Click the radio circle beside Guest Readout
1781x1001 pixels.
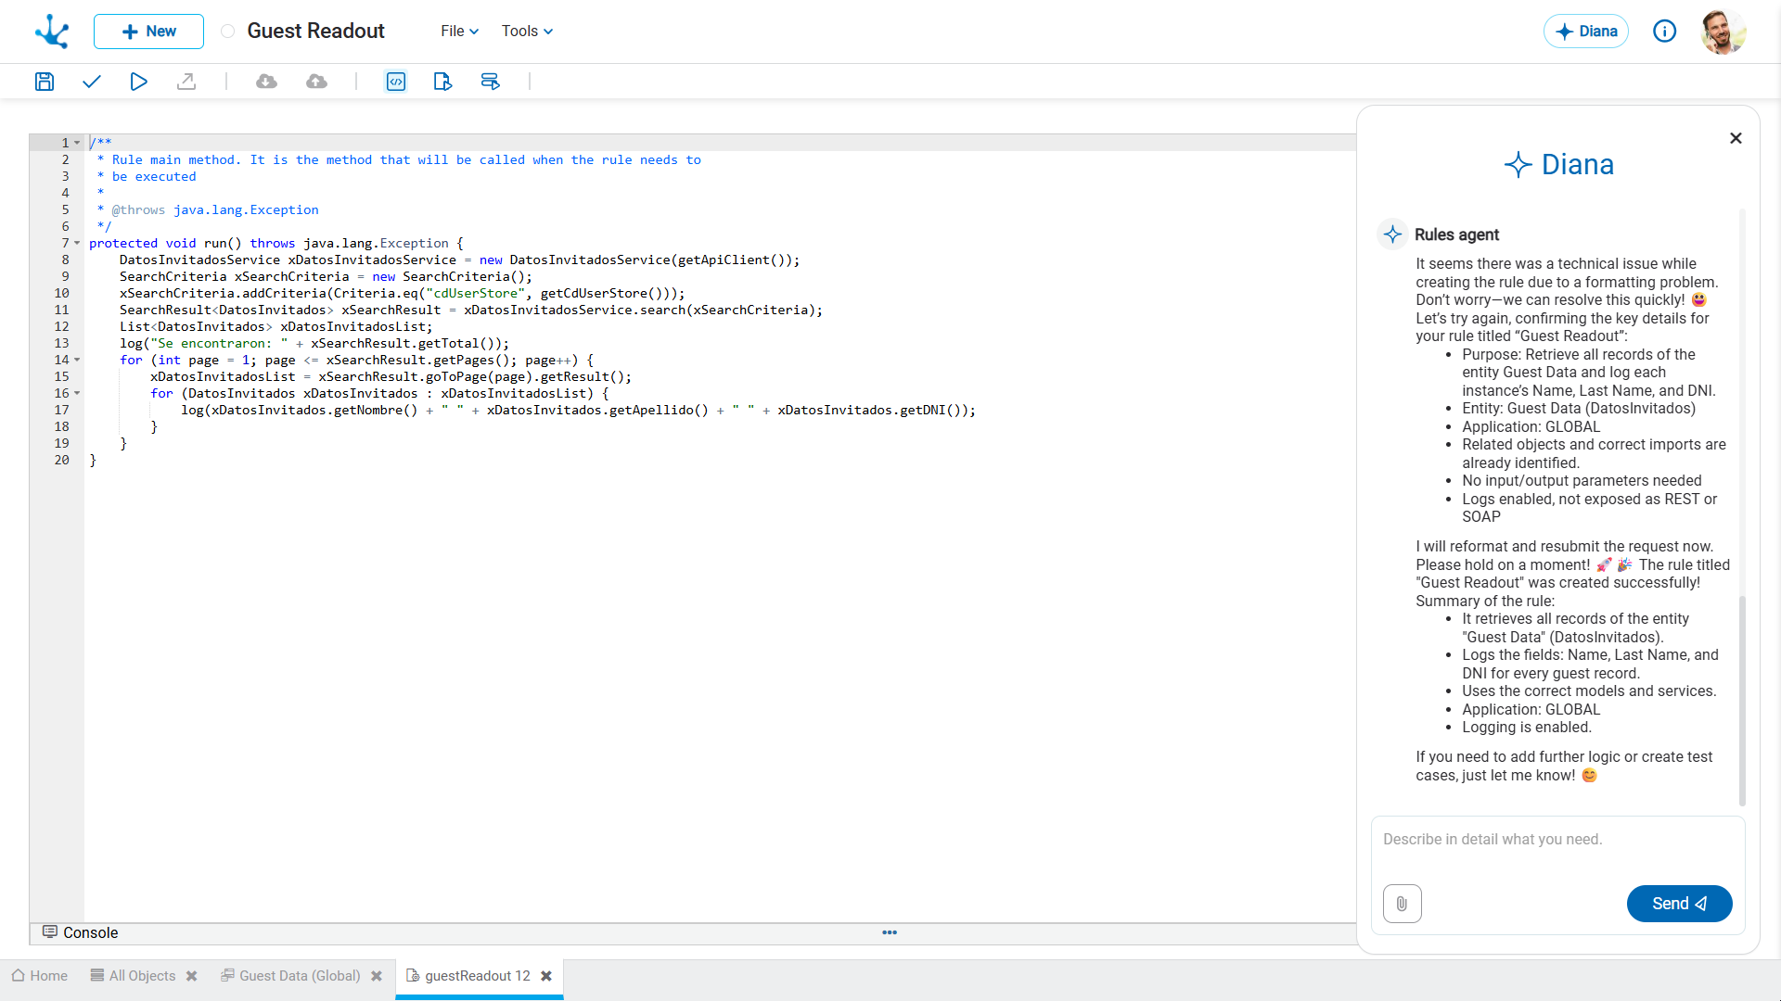click(227, 32)
